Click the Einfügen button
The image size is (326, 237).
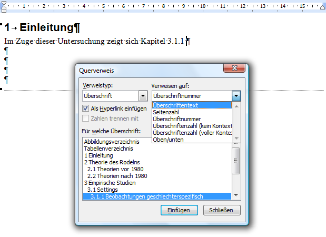tap(179, 210)
